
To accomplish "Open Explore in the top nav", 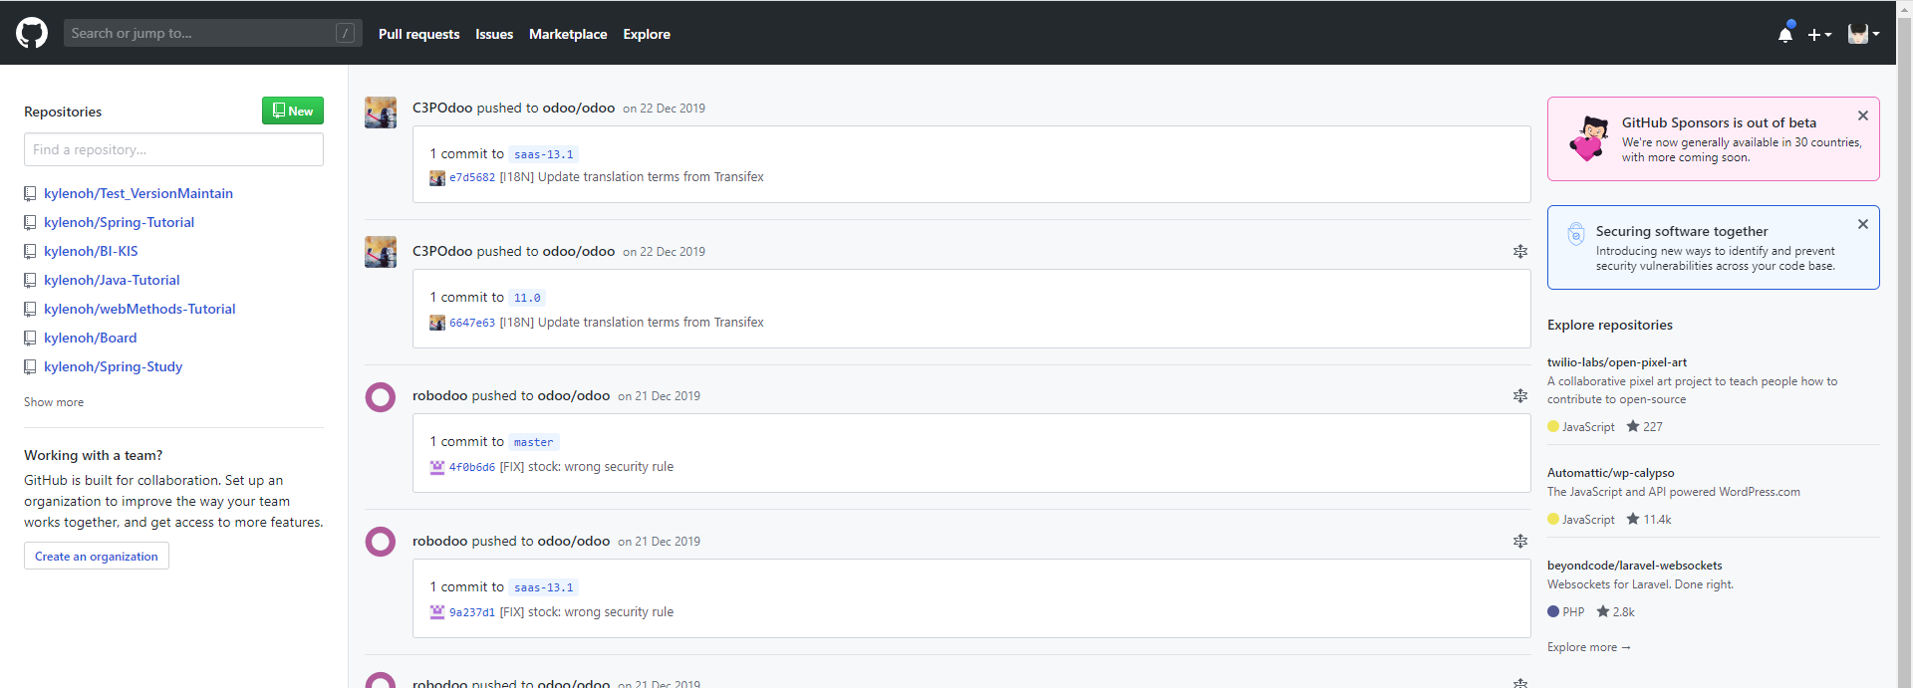I will click(647, 34).
